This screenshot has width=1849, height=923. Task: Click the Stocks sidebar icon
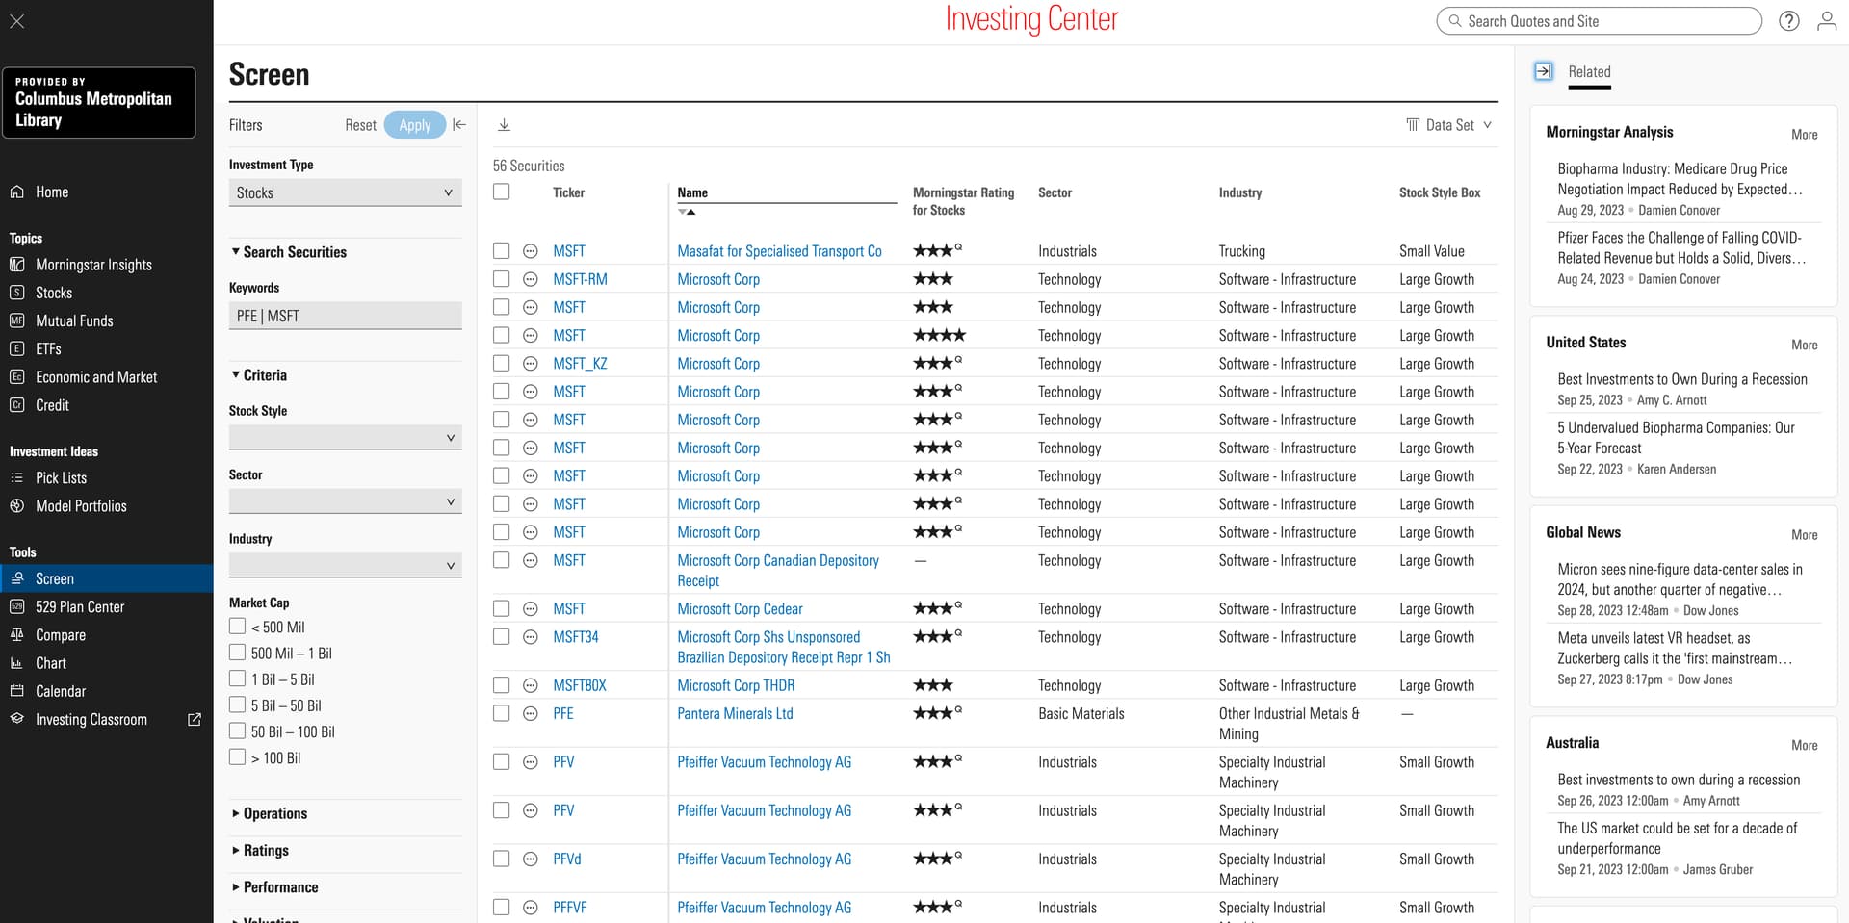click(x=16, y=293)
